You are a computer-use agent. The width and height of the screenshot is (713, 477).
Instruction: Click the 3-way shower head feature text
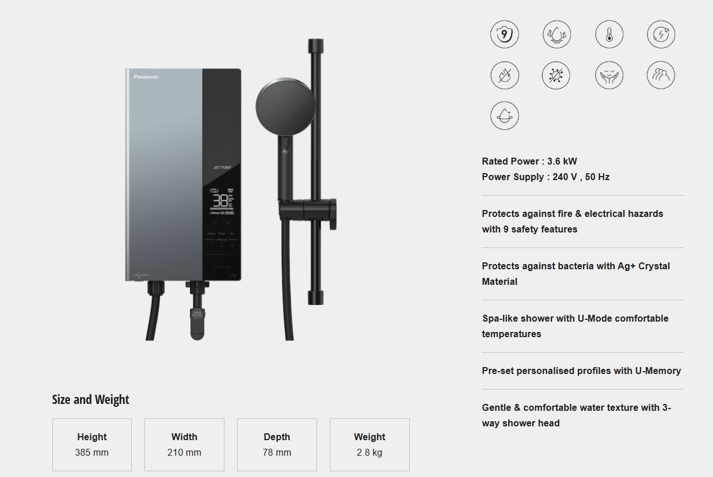point(577,415)
